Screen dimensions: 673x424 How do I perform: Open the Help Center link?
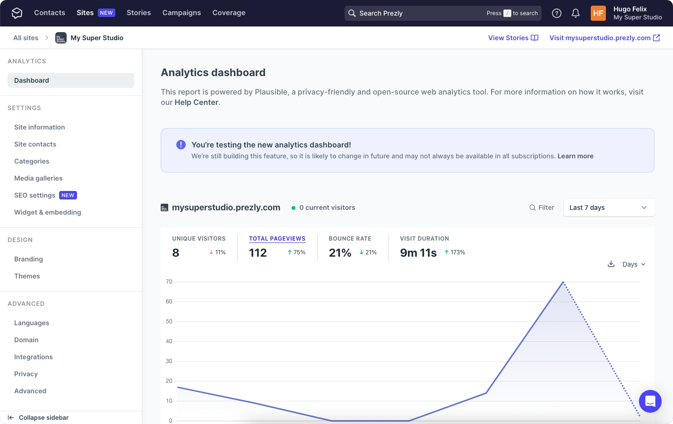[x=196, y=102]
